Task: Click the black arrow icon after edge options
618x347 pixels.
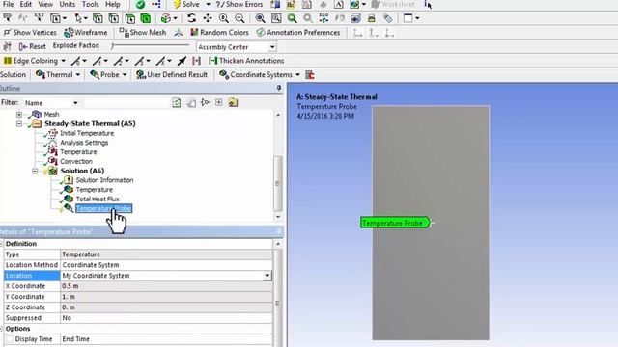Action: pos(182,61)
